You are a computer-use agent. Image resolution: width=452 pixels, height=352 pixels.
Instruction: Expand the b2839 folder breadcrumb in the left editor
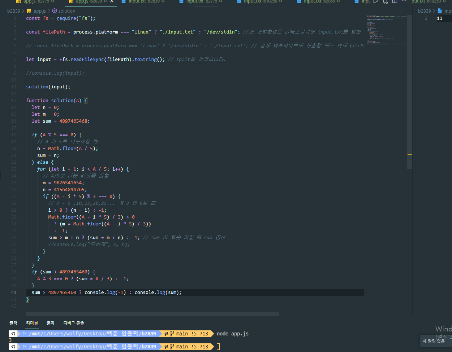(x=14, y=11)
